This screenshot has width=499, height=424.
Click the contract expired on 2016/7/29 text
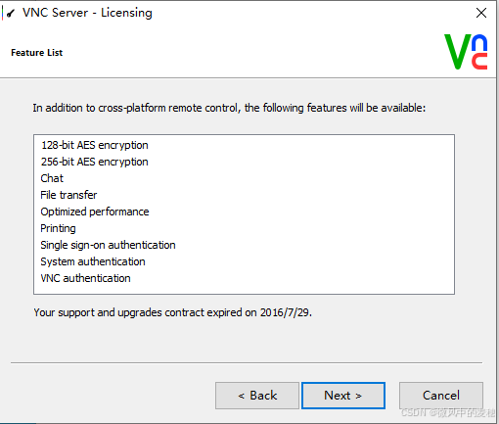tap(173, 312)
